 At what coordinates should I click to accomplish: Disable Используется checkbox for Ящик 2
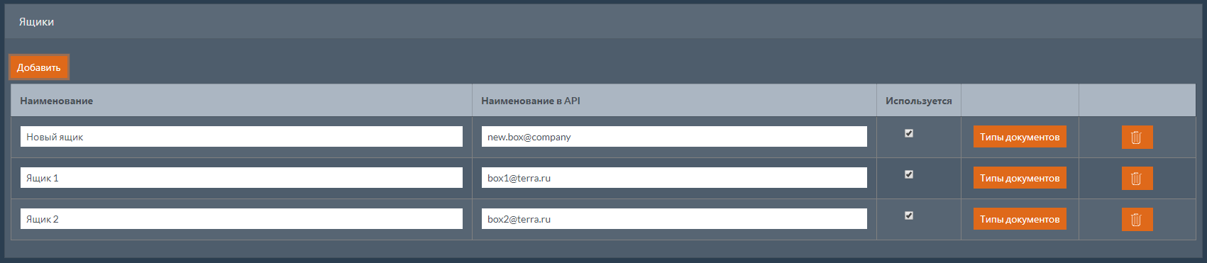pos(909,216)
